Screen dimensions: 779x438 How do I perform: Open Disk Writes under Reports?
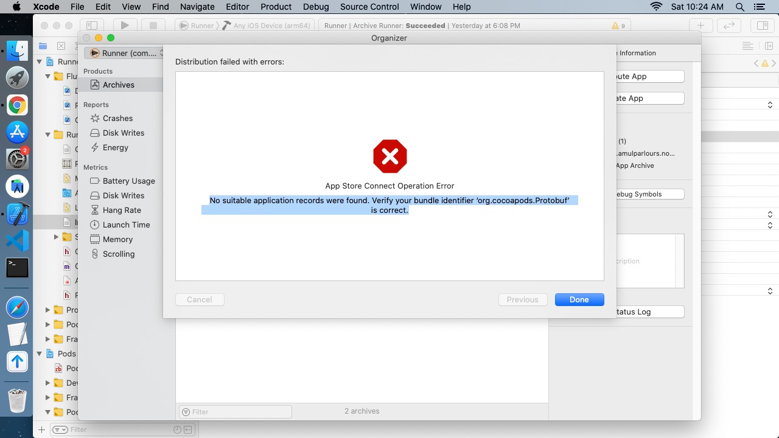click(117, 133)
